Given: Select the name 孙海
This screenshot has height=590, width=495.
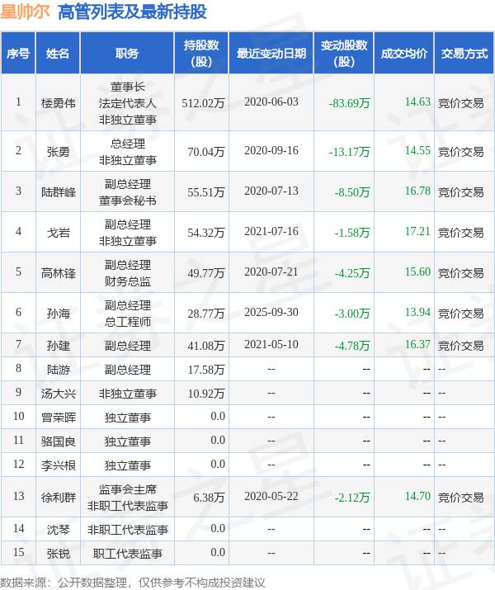Looking at the screenshot, I should [59, 313].
